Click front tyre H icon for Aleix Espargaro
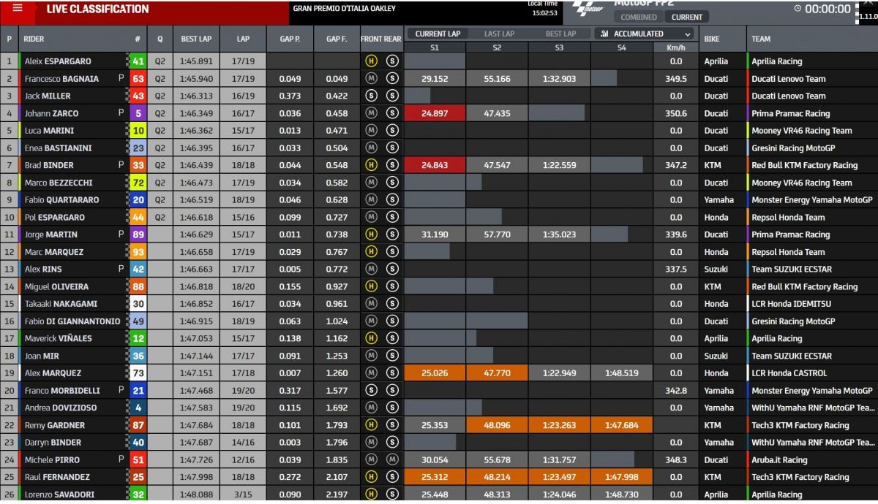This screenshot has width=878, height=504. pos(371,61)
